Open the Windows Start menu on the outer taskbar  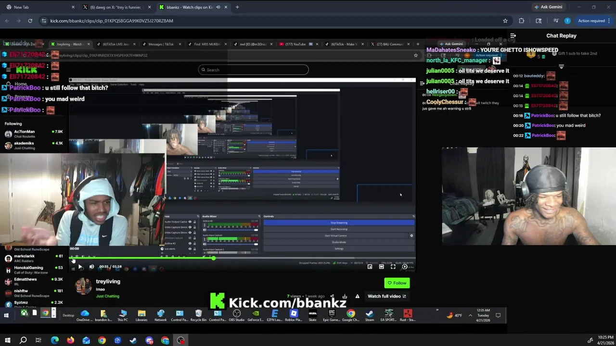[x=8, y=340]
